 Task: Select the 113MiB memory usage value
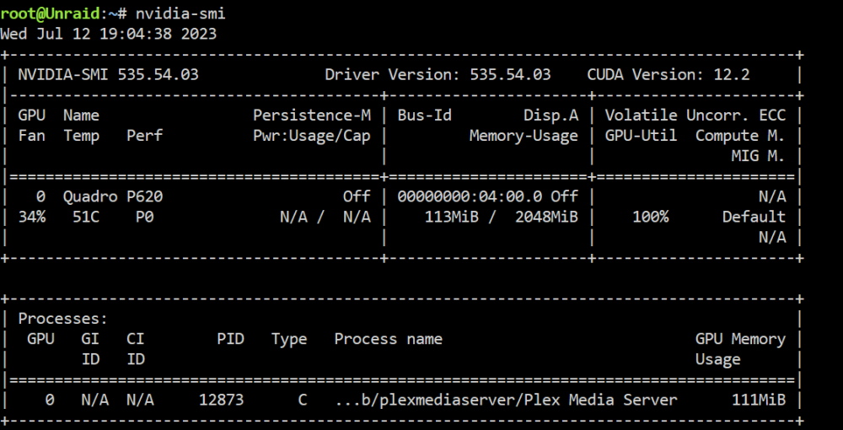pyautogui.click(x=451, y=218)
